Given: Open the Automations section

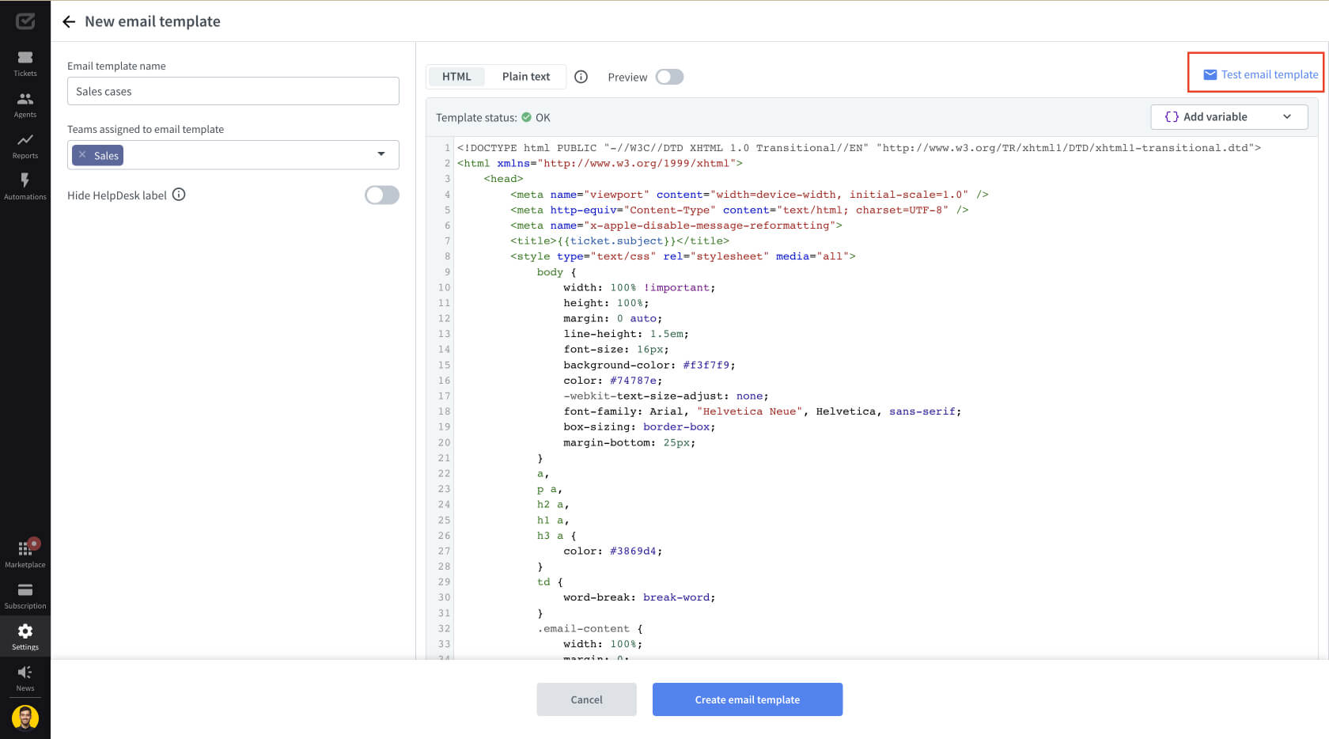Looking at the screenshot, I should pos(25,187).
